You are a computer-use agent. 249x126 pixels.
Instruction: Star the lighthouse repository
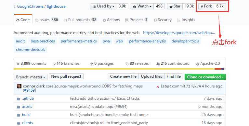pos(175,6)
